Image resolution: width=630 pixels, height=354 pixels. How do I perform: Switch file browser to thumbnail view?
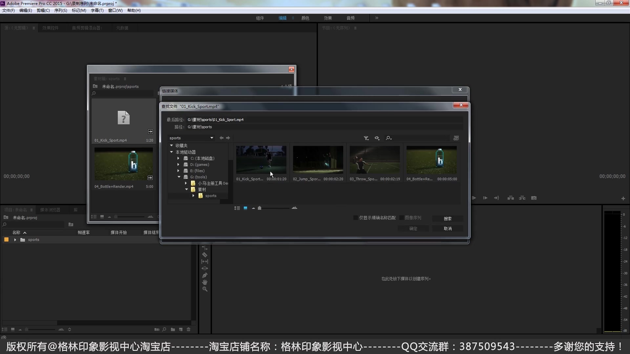coord(245,208)
